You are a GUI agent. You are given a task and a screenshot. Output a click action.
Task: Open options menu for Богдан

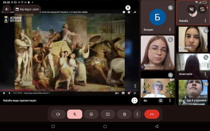pyautogui.click(x=170, y=29)
